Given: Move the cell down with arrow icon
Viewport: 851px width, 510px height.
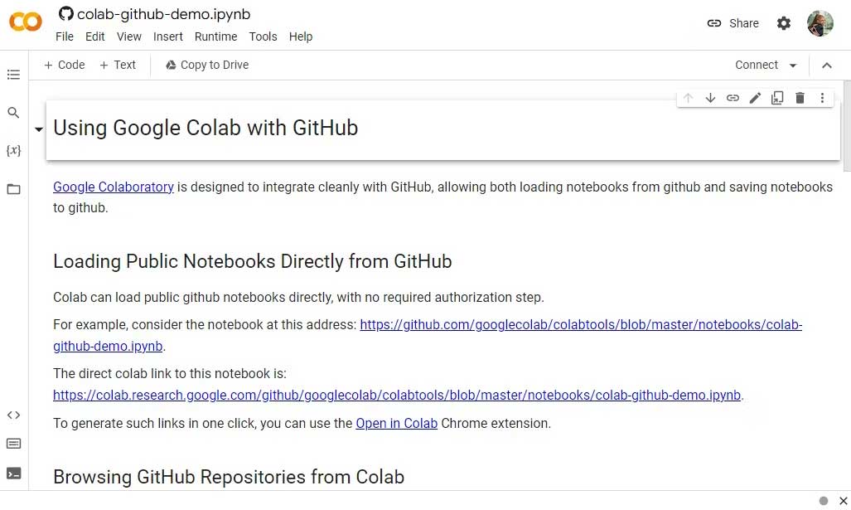Looking at the screenshot, I should pos(710,98).
